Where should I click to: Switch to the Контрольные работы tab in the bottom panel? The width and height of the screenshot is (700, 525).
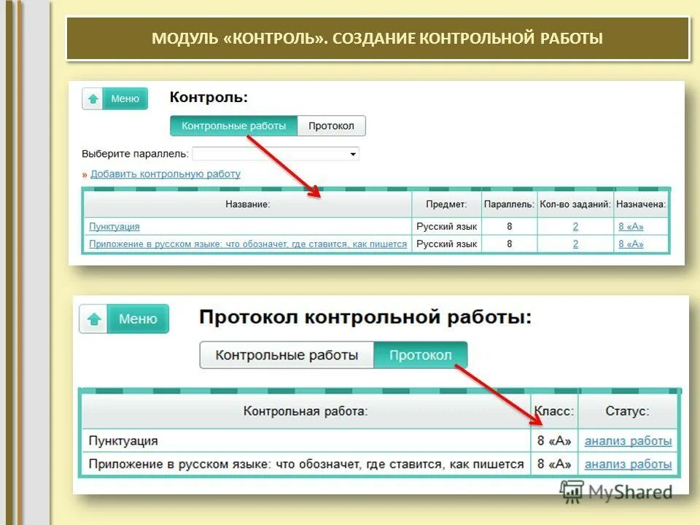point(285,355)
